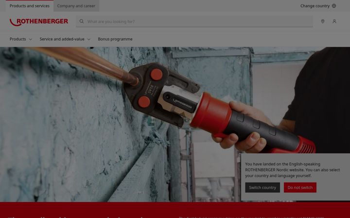
Task: Click the Change country link
Action: coord(315,6)
